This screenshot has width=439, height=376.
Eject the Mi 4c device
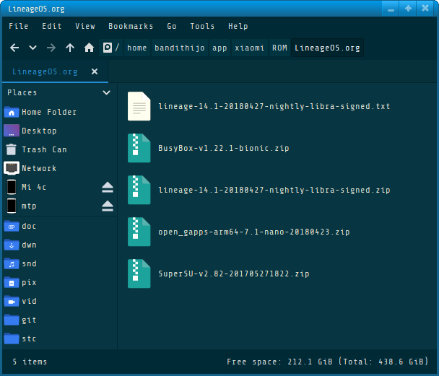point(108,188)
